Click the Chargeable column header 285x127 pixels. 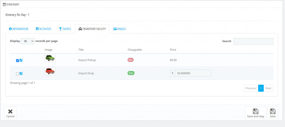click(135, 50)
